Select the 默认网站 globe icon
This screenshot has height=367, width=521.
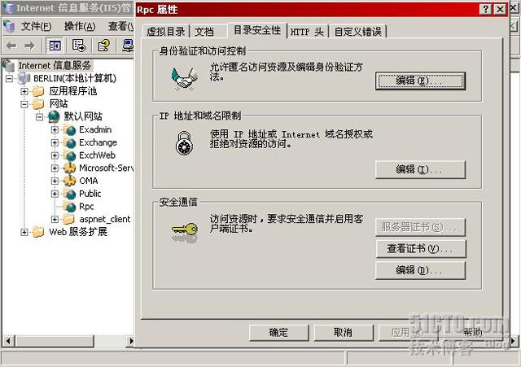pos(55,116)
